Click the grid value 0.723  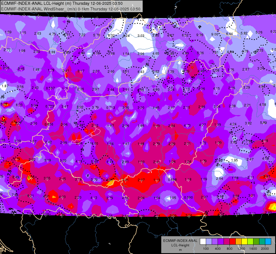[50, 106]
